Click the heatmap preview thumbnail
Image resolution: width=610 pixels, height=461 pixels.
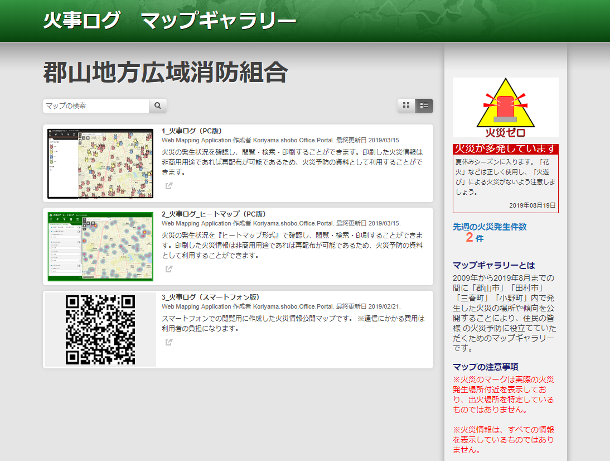tap(99, 246)
